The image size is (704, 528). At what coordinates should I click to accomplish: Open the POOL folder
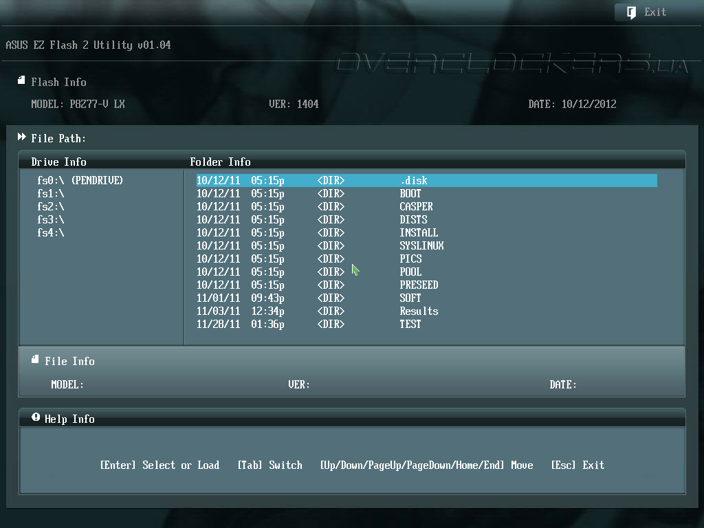411,272
